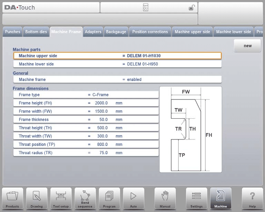Open the Program mode
This screenshot has height=212, width=265.
coord(109,199)
